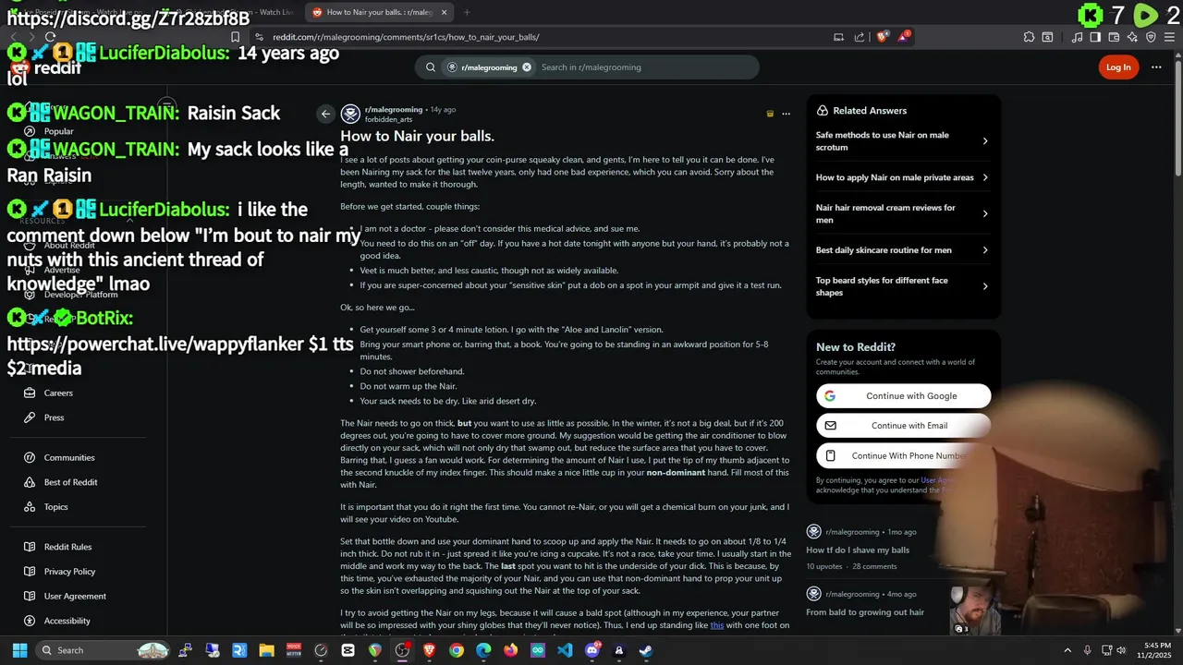Open Reddit Rules in the sidebar

tap(67, 547)
